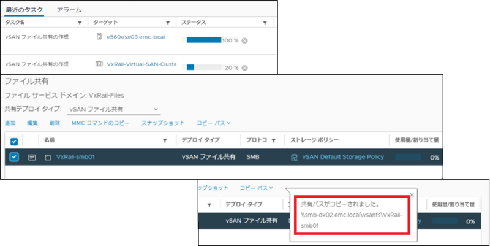490x246 pixels.
Task: Click the filter icon in the lower panel
Action: (209, 205)
